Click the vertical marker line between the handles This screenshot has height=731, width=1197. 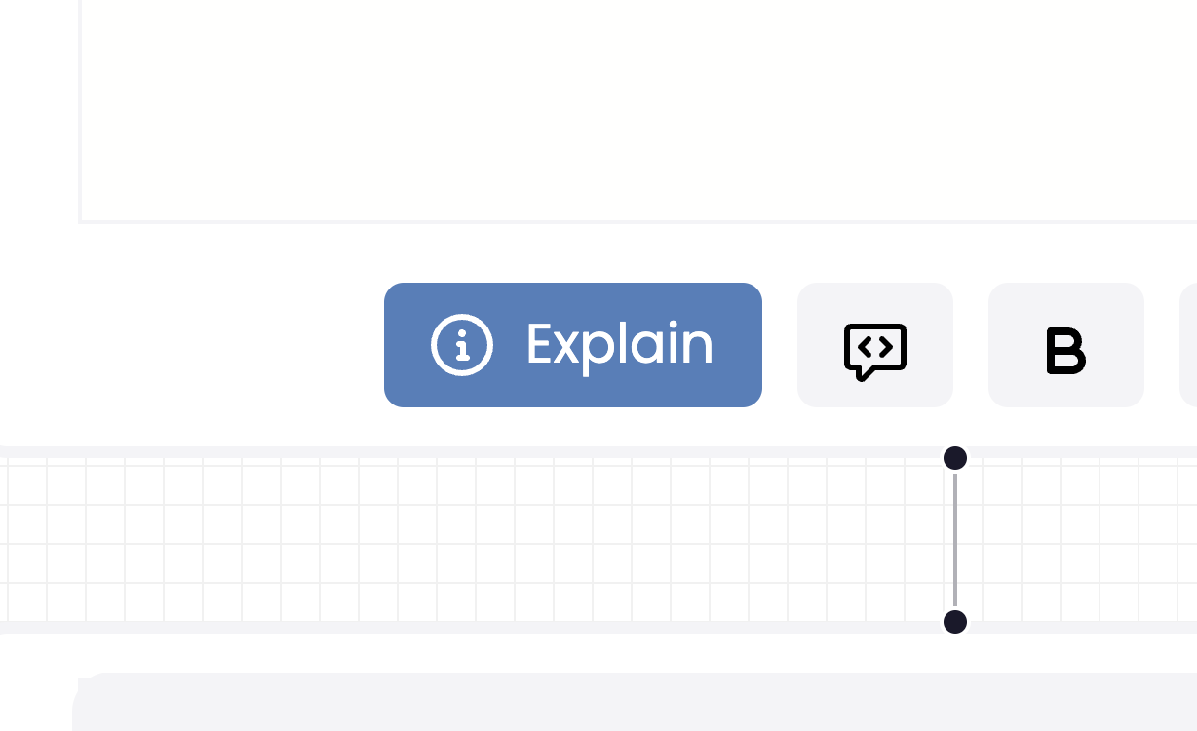coord(954,540)
